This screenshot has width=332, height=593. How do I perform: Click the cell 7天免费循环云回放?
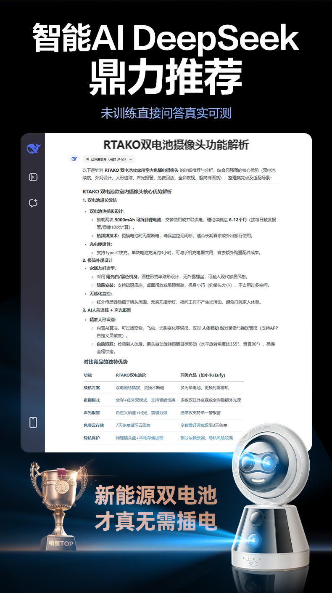[x=133, y=425]
